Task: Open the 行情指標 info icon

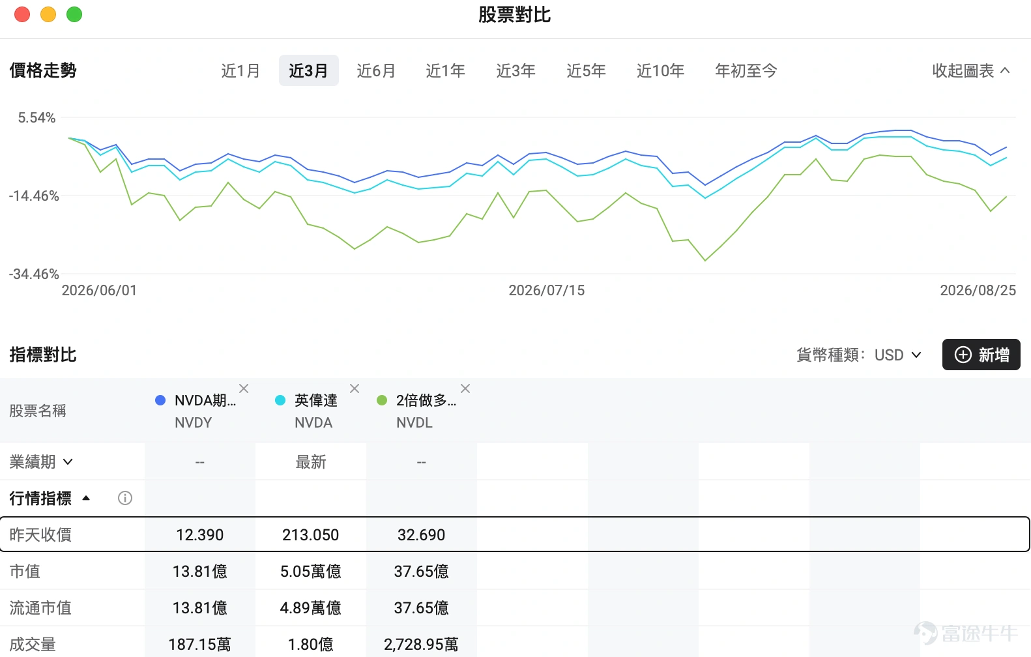Action: [125, 498]
